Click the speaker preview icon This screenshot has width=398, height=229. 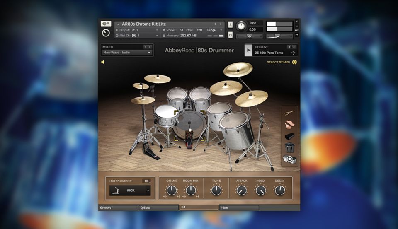103,62
